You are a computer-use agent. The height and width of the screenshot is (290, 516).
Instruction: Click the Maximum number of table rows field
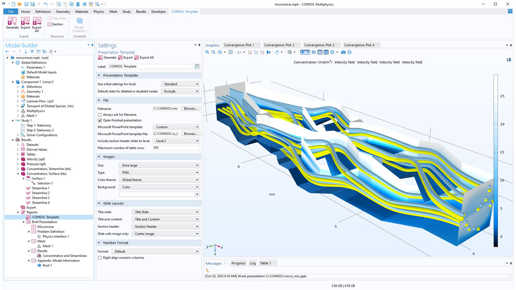pyautogui.click(x=175, y=148)
